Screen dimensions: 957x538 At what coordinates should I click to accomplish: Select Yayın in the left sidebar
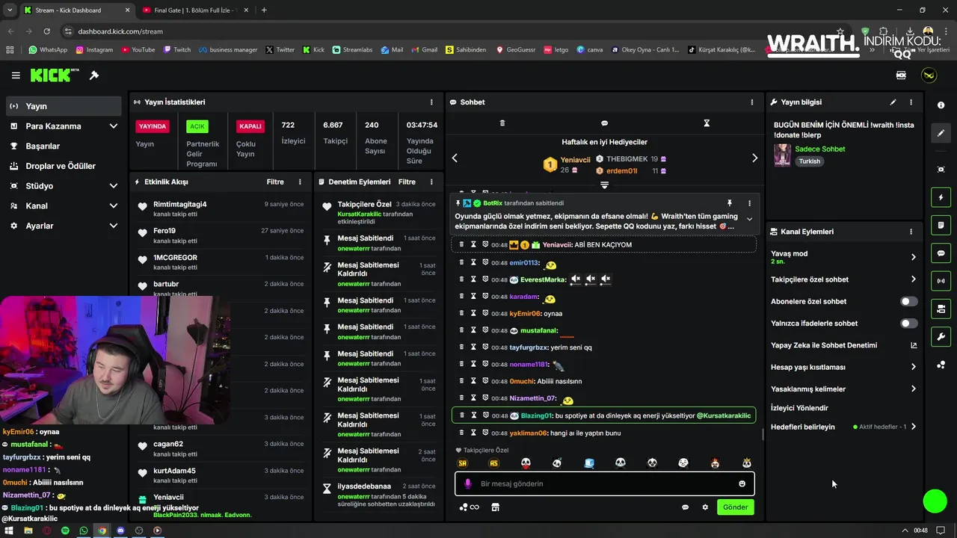coord(64,106)
